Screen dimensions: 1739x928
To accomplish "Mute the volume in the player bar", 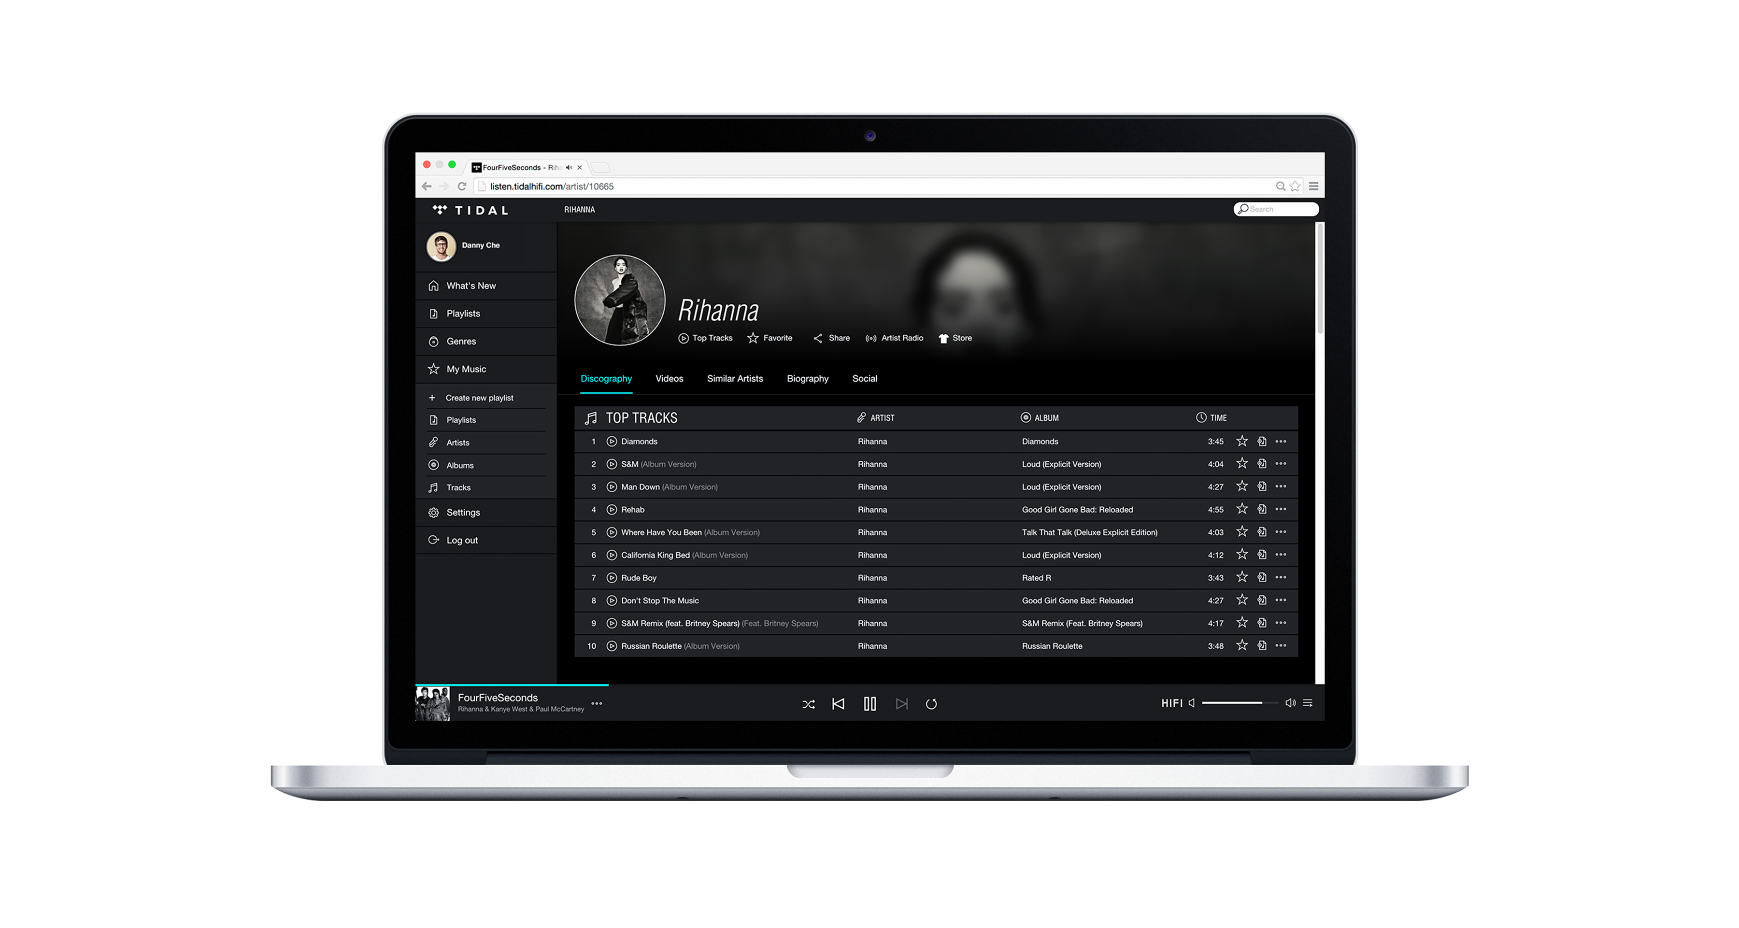I will pyautogui.click(x=1291, y=702).
